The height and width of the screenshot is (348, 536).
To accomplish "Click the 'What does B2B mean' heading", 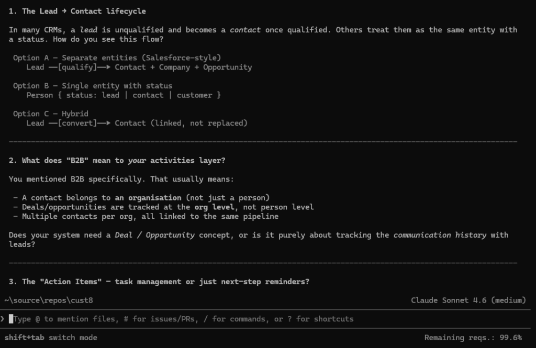I will [x=117, y=160].
